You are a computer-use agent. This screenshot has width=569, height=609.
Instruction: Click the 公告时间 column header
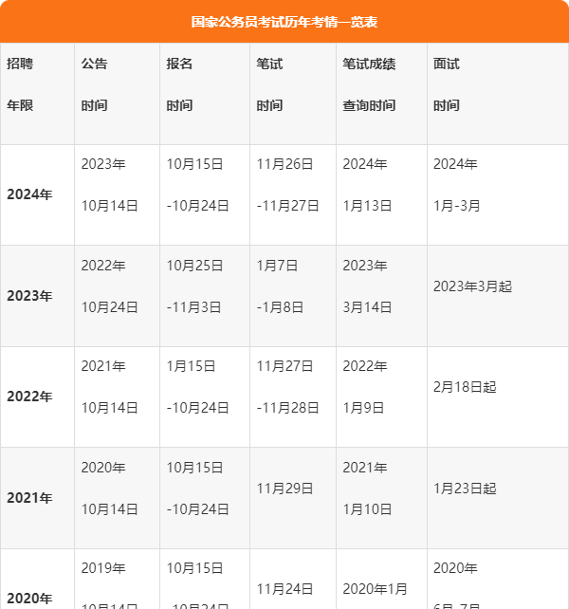pyautogui.click(x=94, y=84)
